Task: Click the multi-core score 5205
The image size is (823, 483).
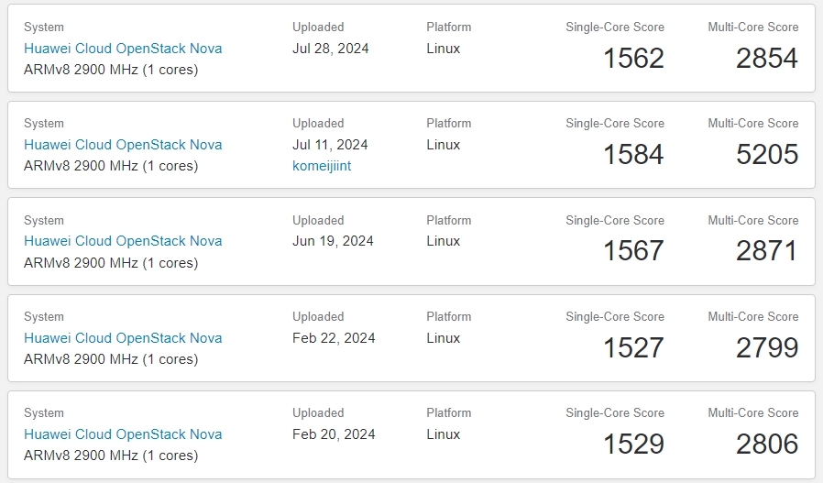Action: (767, 154)
